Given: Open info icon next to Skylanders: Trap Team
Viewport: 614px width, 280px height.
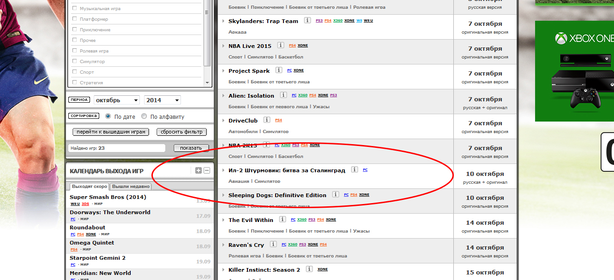Looking at the screenshot, I should [x=307, y=21].
